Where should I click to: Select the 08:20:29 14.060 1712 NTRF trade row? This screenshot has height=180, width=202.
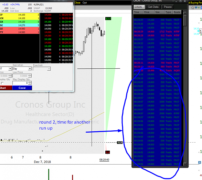tap(157, 32)
